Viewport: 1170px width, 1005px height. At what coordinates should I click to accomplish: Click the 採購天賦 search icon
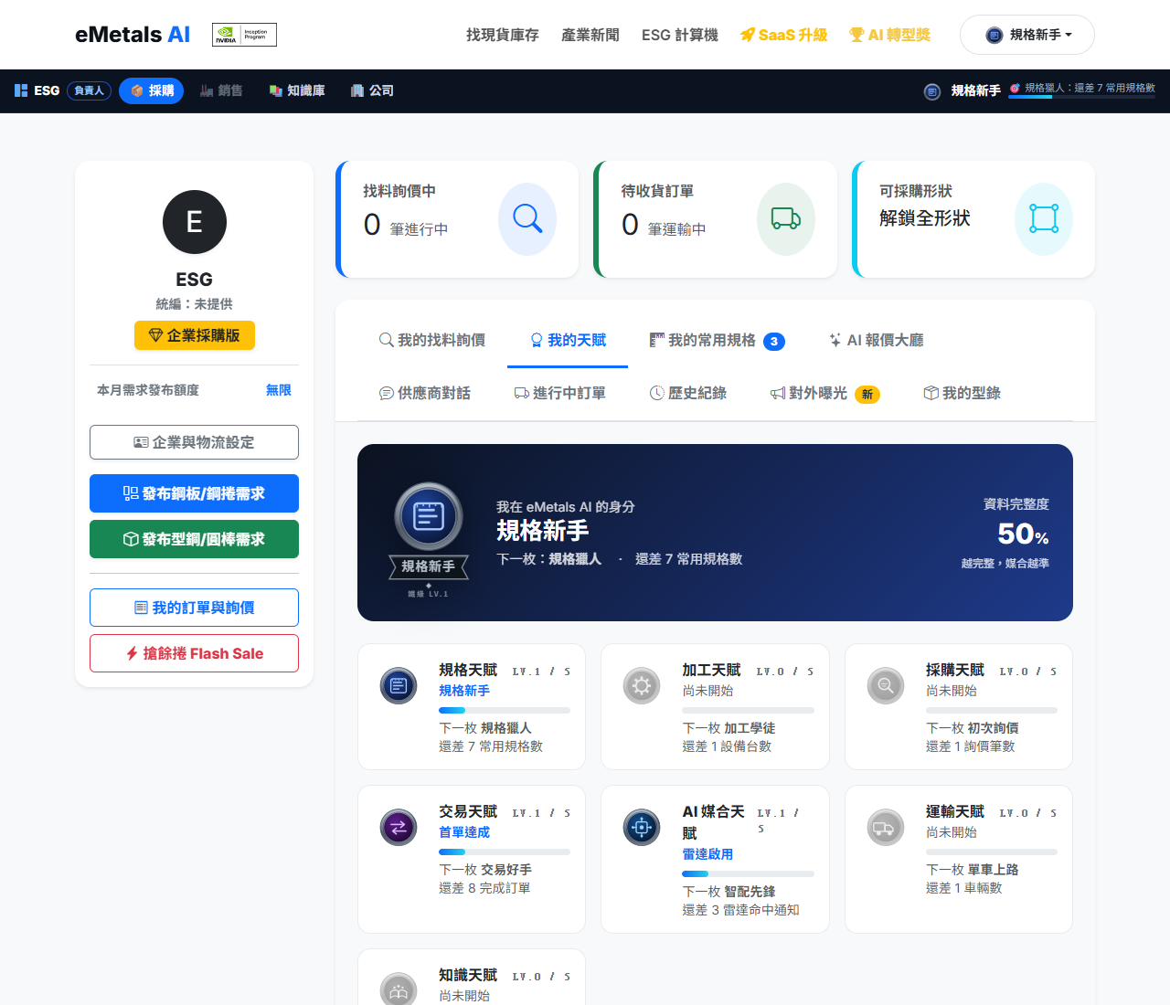(x=886, y=685)
